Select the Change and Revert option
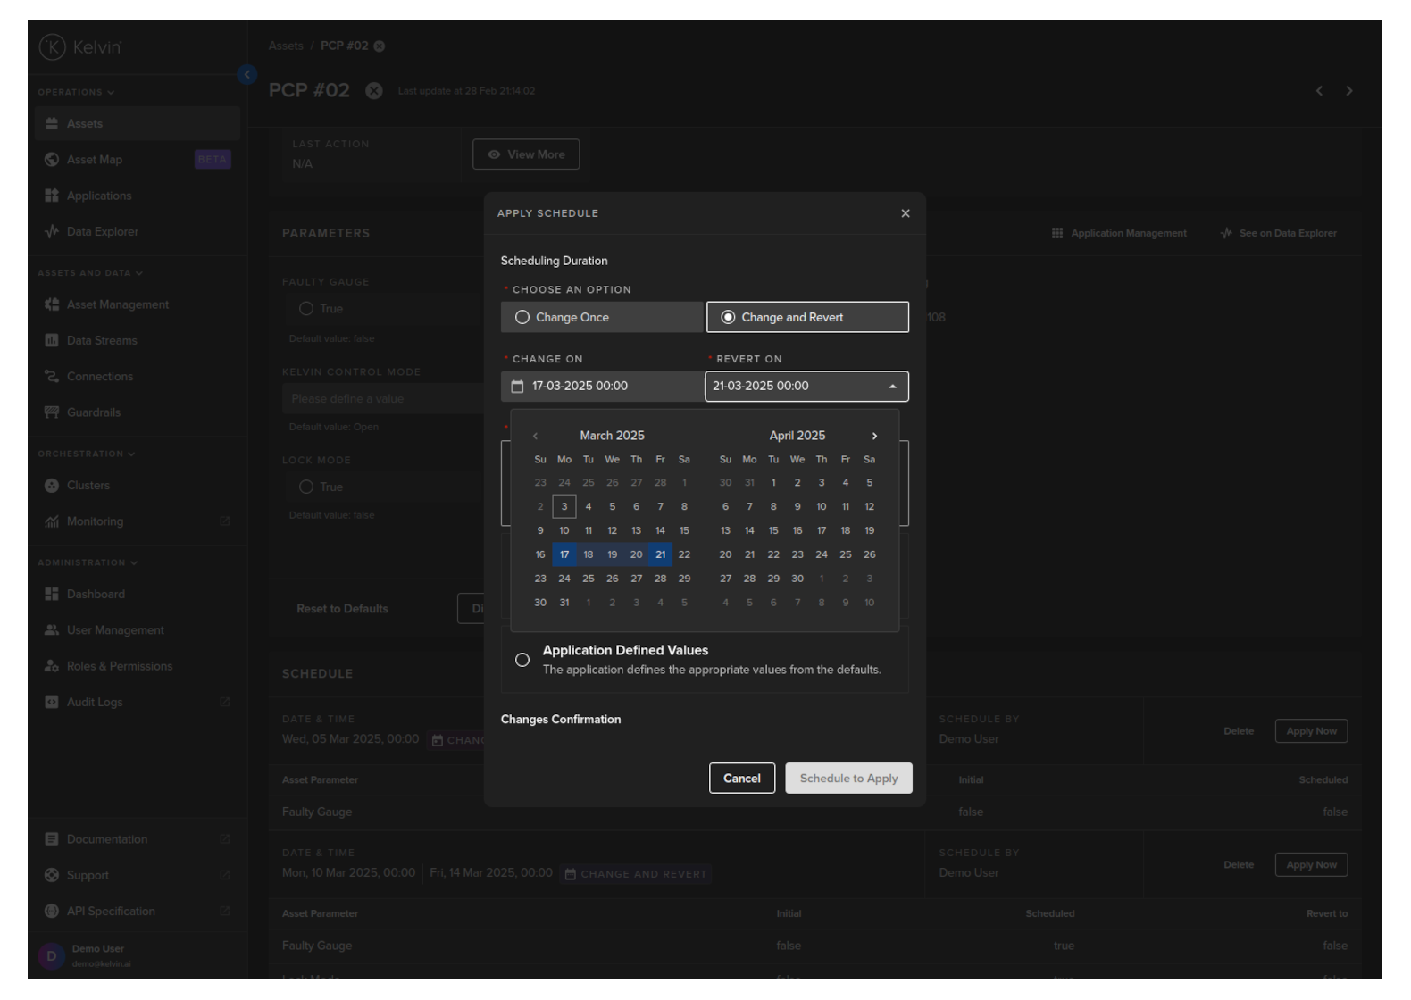The height and width of the screenshot is (1000, 1411). 728,318
